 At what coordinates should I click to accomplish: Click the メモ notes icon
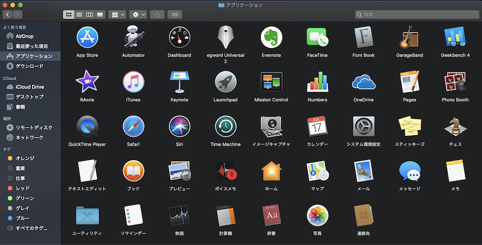pyautogui.click(x=455, y=171)
